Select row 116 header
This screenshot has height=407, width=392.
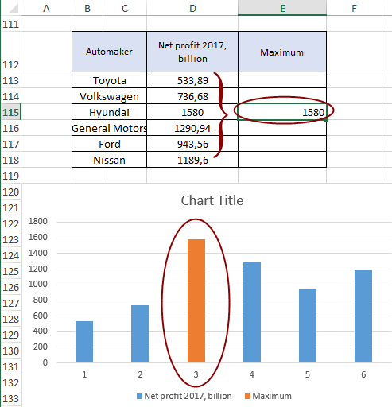(x=10, y=128)
